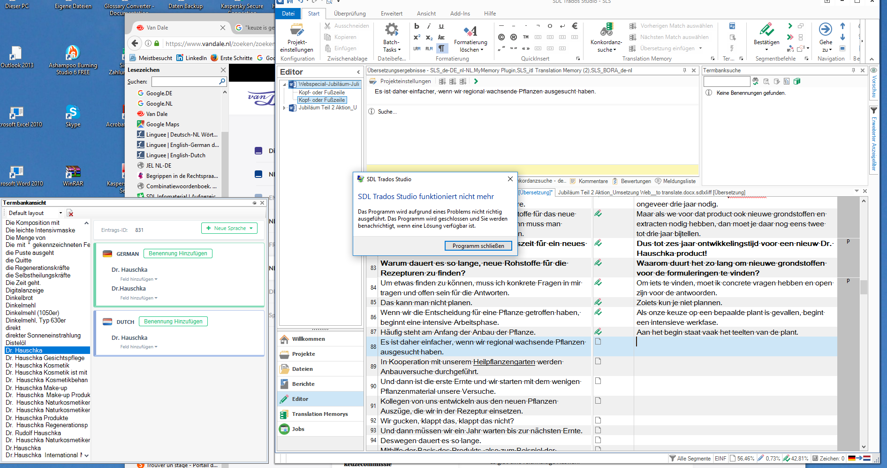Insert LRM left-to-right mark
The width and height of the screenshot is (887, 468).
(417, 48)
